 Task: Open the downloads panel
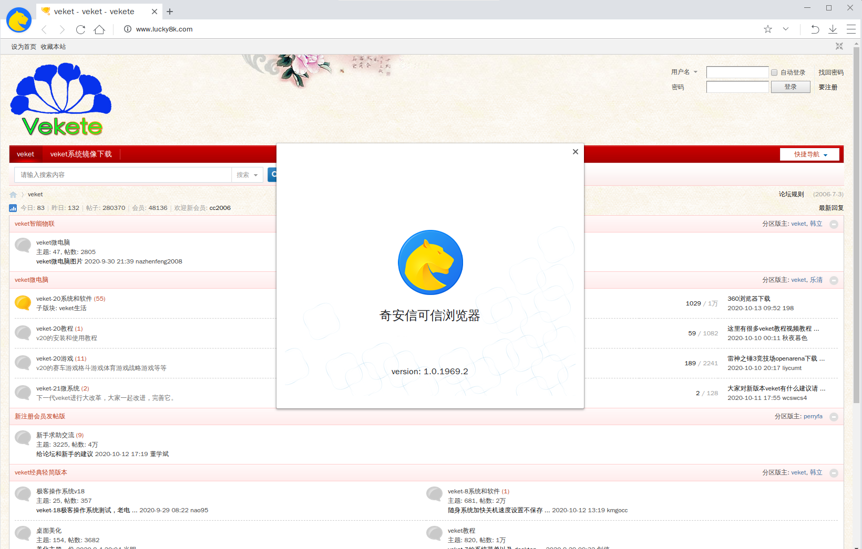click(833, 29)
